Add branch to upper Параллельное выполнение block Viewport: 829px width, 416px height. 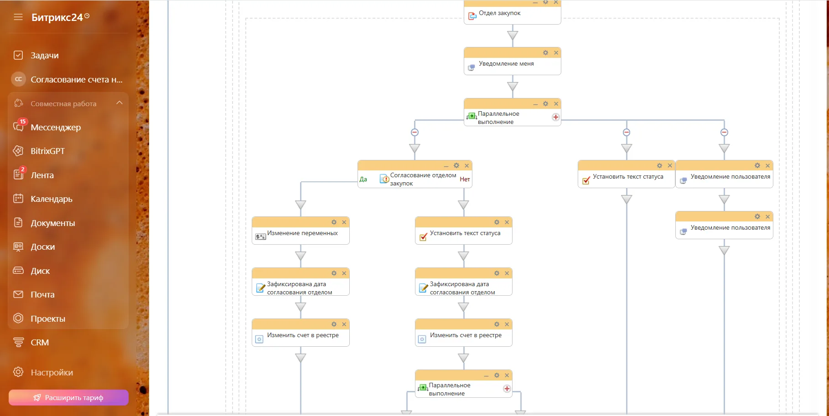(555, 117)
